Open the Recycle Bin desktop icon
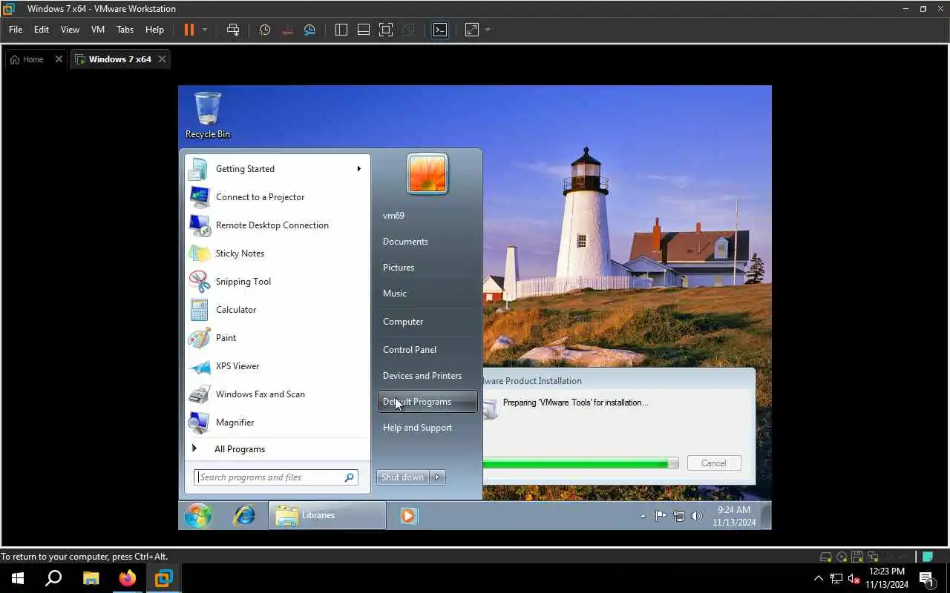The image size is (950, 593). tap(208, 115)
